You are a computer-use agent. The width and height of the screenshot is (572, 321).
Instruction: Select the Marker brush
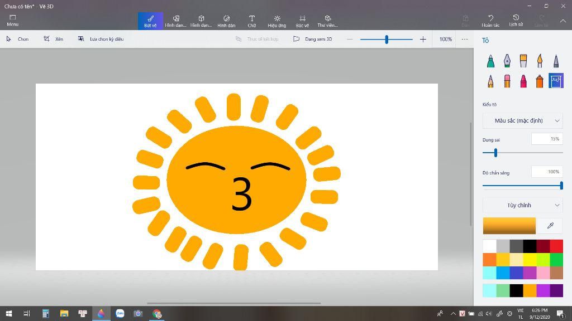coord(490,61)
